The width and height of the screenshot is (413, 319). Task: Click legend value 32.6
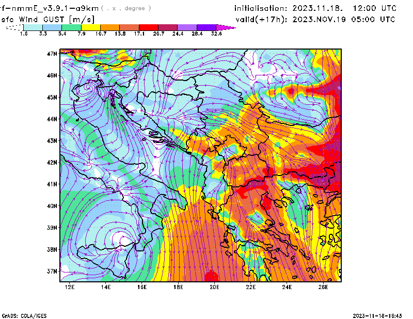(216, 34)
